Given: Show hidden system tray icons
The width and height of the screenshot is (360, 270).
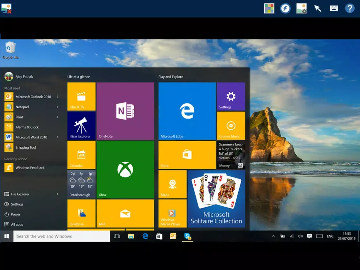Looking at the screenshot, I should click(x=273, y=236).
